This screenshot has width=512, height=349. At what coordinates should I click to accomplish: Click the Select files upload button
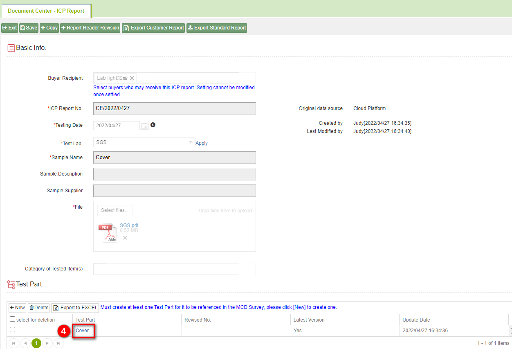[x=115, y=210]
